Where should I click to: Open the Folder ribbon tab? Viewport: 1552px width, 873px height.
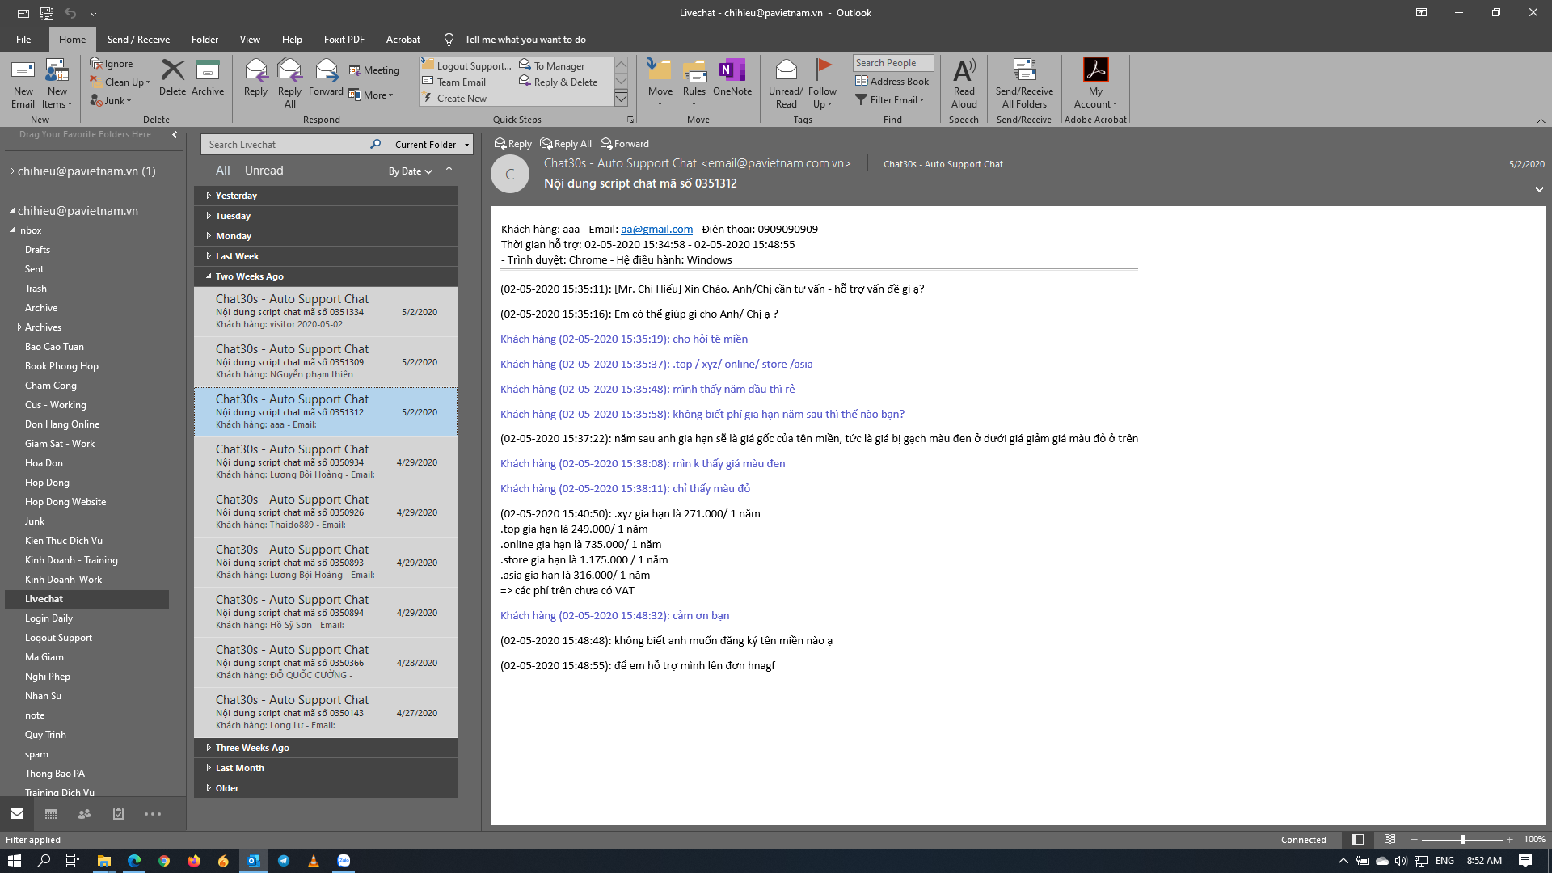click(x=205, y=39)
